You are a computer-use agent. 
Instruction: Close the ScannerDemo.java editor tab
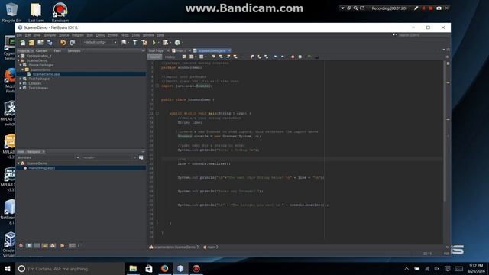(229, 50)
